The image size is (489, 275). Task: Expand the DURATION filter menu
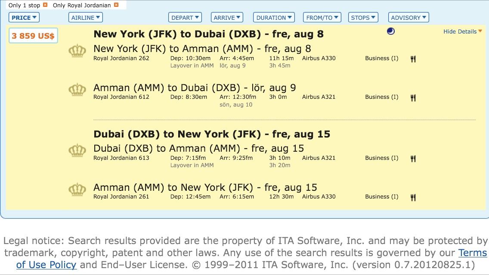coord(274,18)
